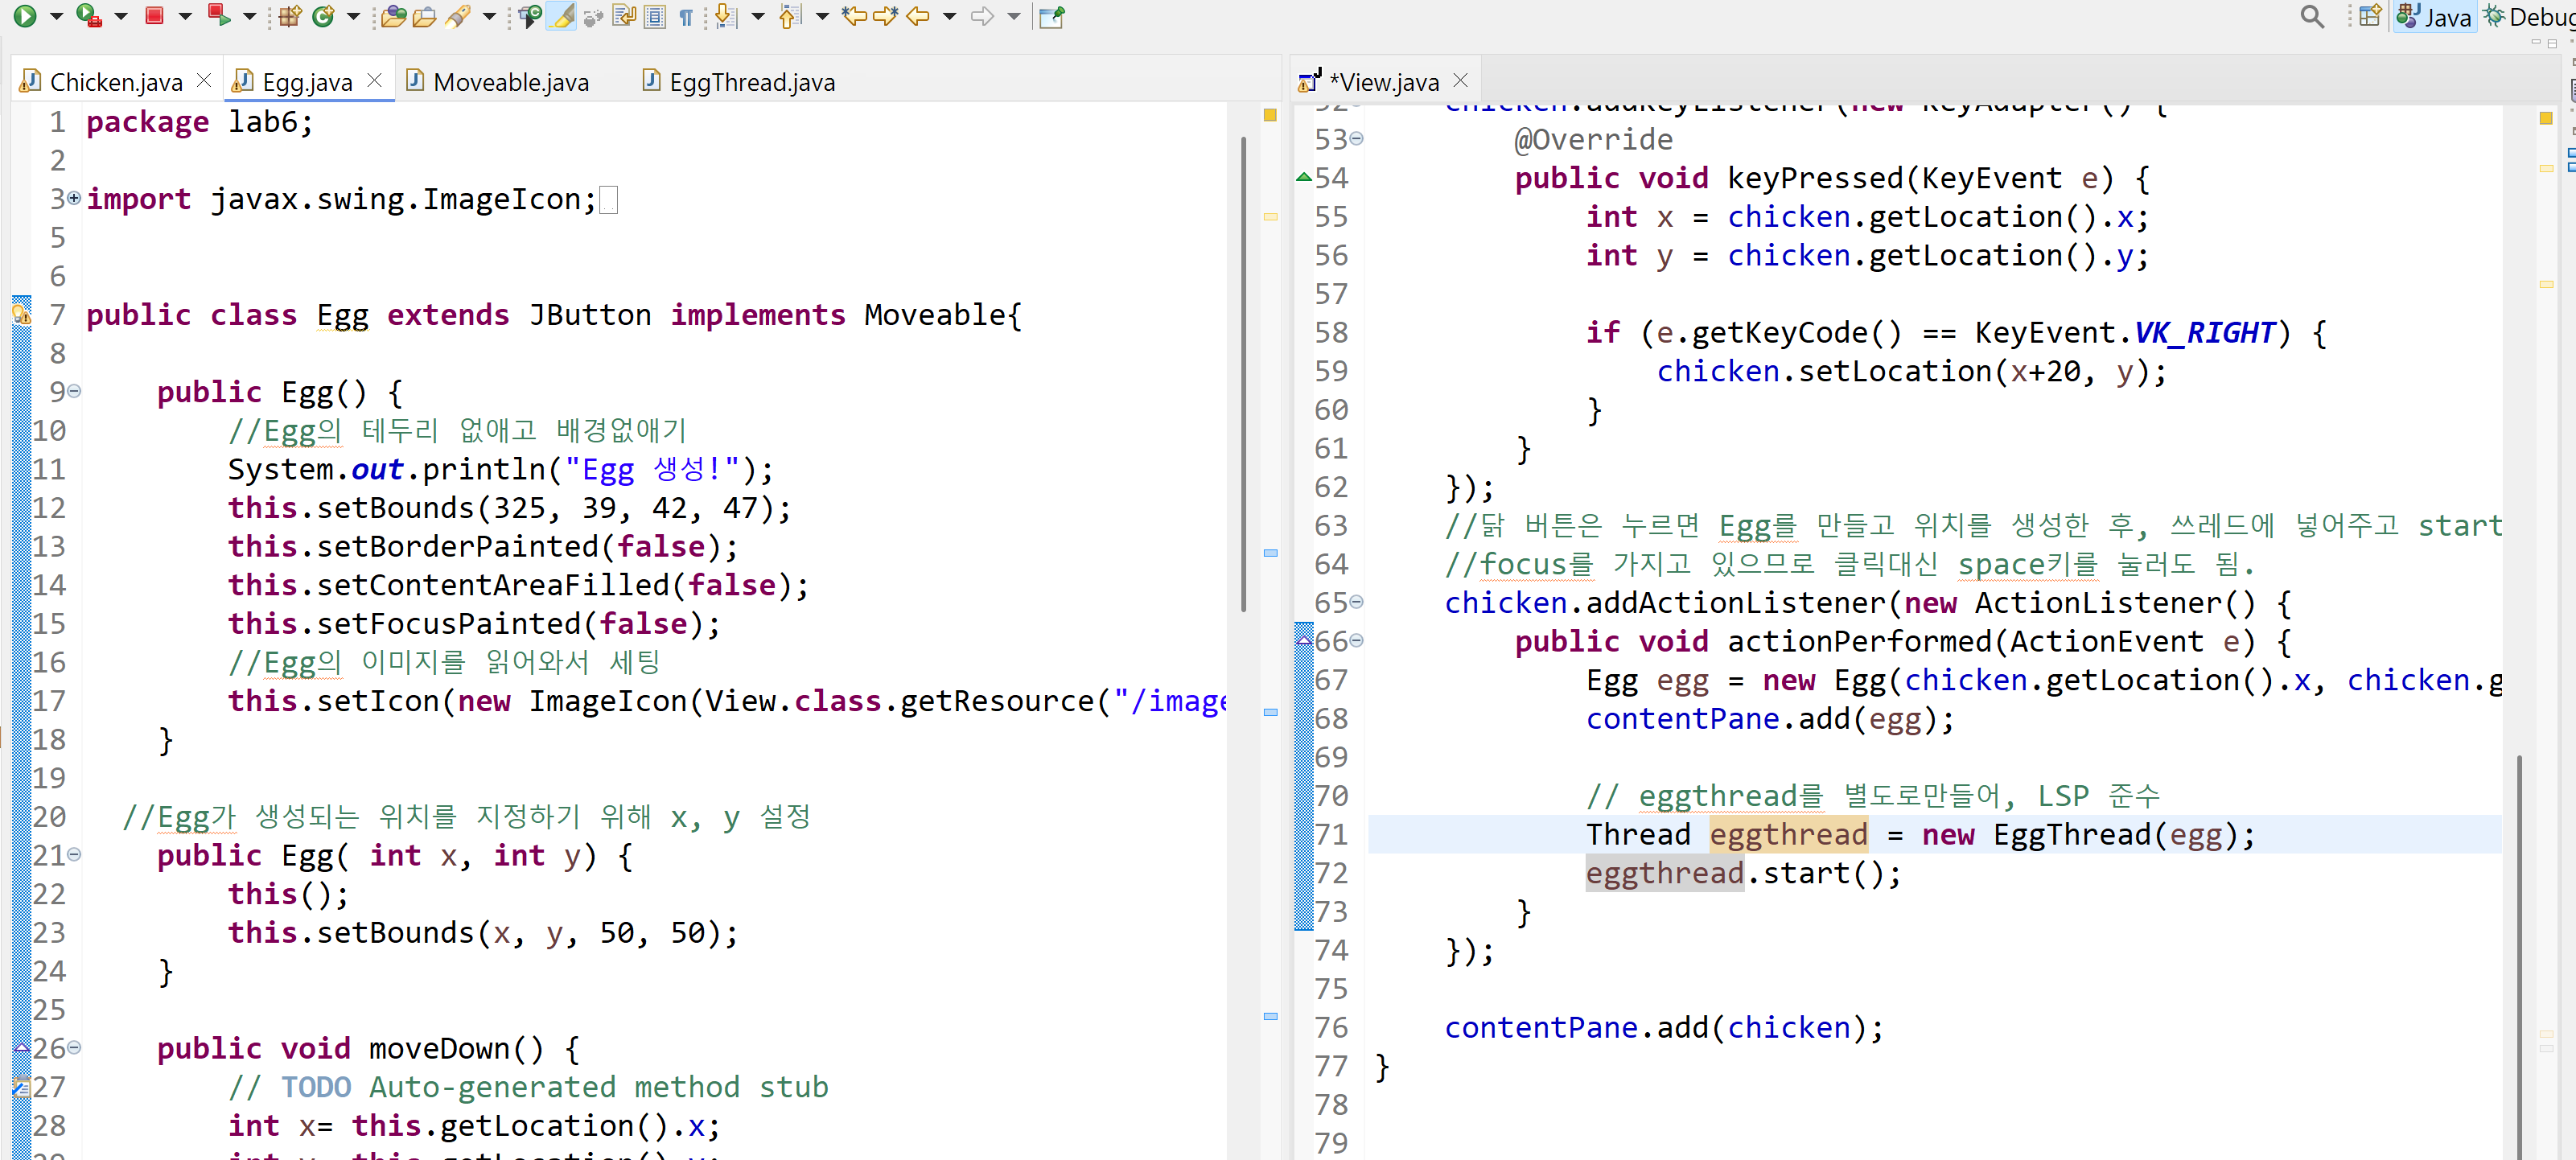Open the Run button dropdown arrow
Viewport: 2576px width, 1160px height.
[x=56, y=16]
